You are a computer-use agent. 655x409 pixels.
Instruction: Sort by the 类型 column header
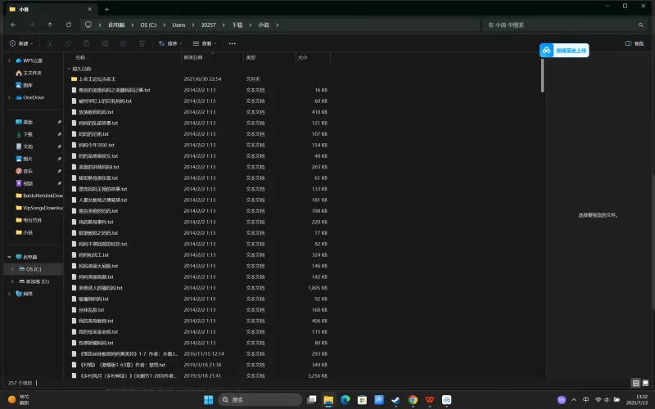pos(251,57)
